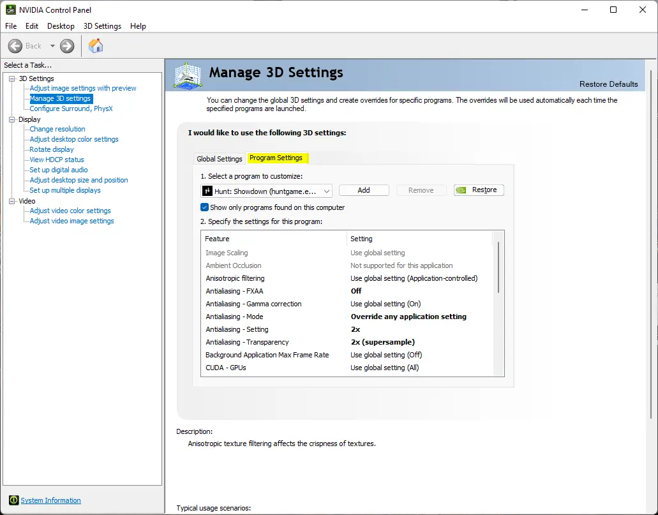658x515 pixels.
Task: Click the NVIDIA Control Panel title icon
Action: click(x=10, y=10)
